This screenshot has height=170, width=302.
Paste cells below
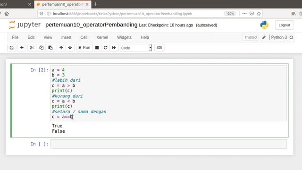pyautogui.click(x=50, y=48)
